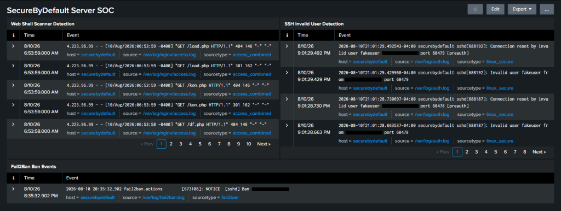561x211 pixels.
Task: Go to page 10 of Web Shell results
Action: [249, 144]
